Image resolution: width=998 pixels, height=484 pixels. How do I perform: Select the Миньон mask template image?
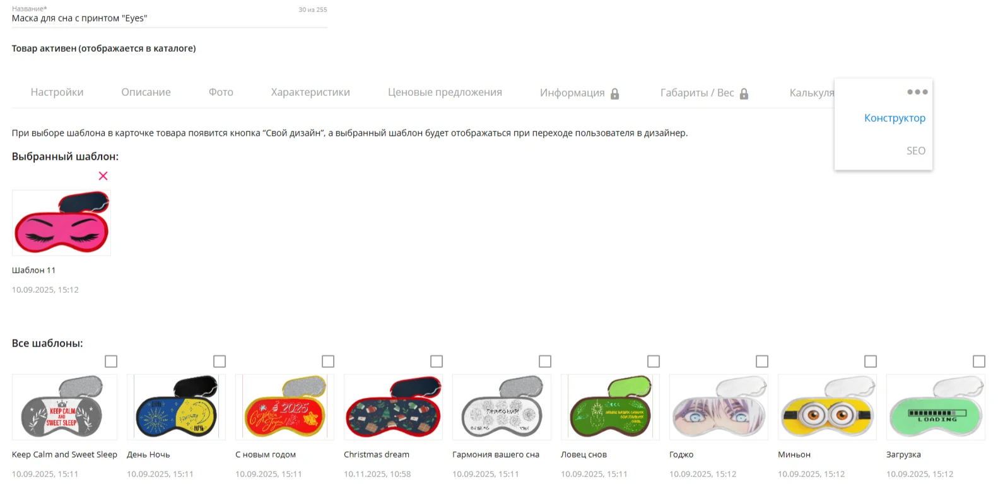[x=827, y=407]
